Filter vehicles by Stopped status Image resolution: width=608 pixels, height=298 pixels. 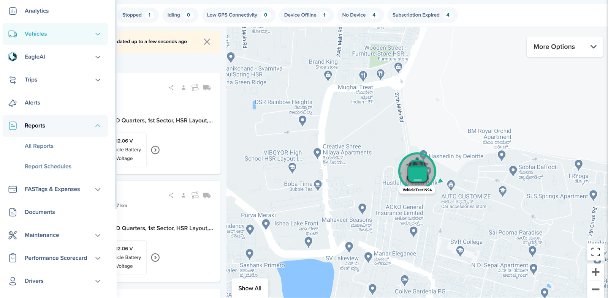(137, 15)
